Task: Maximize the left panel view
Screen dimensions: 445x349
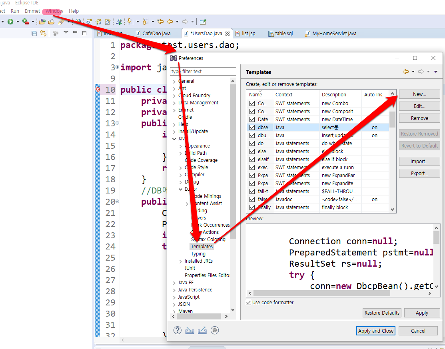Action: (x=84, y=33)
